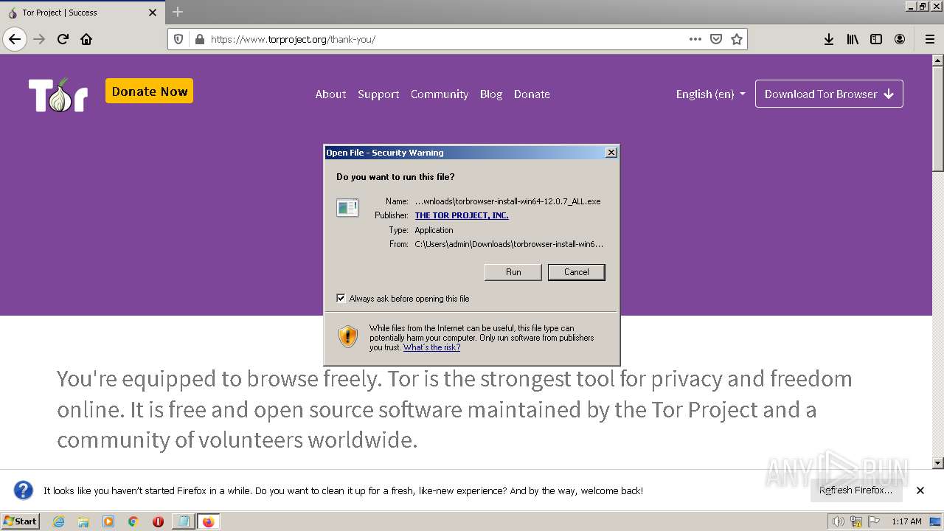Open the Windows Start button

click(x=21, y=521)
